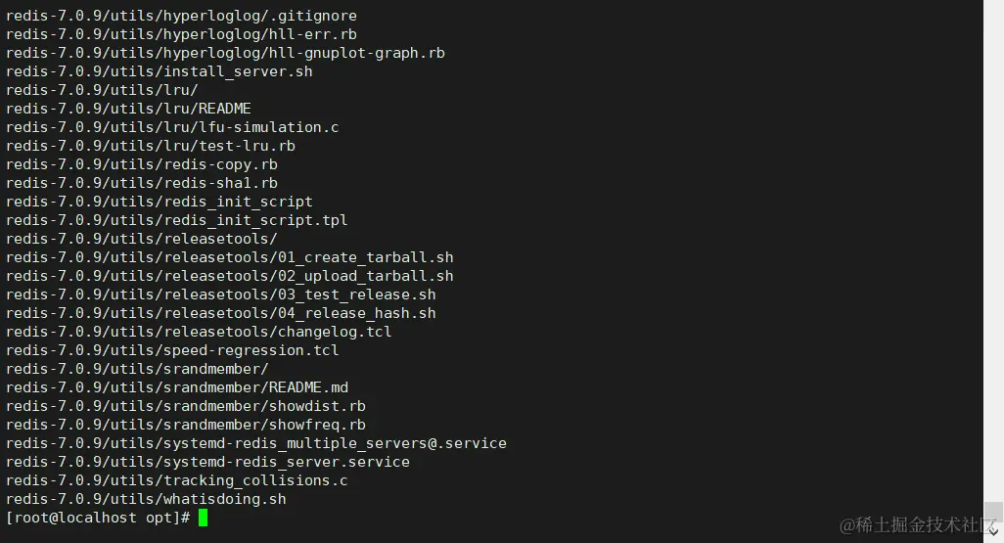
Task: Click systemd-redis_multiple_servers@.service line
Action: 256,443
